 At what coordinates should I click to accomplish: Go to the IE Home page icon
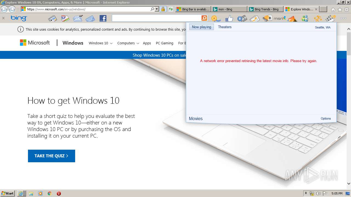point(333,9)
